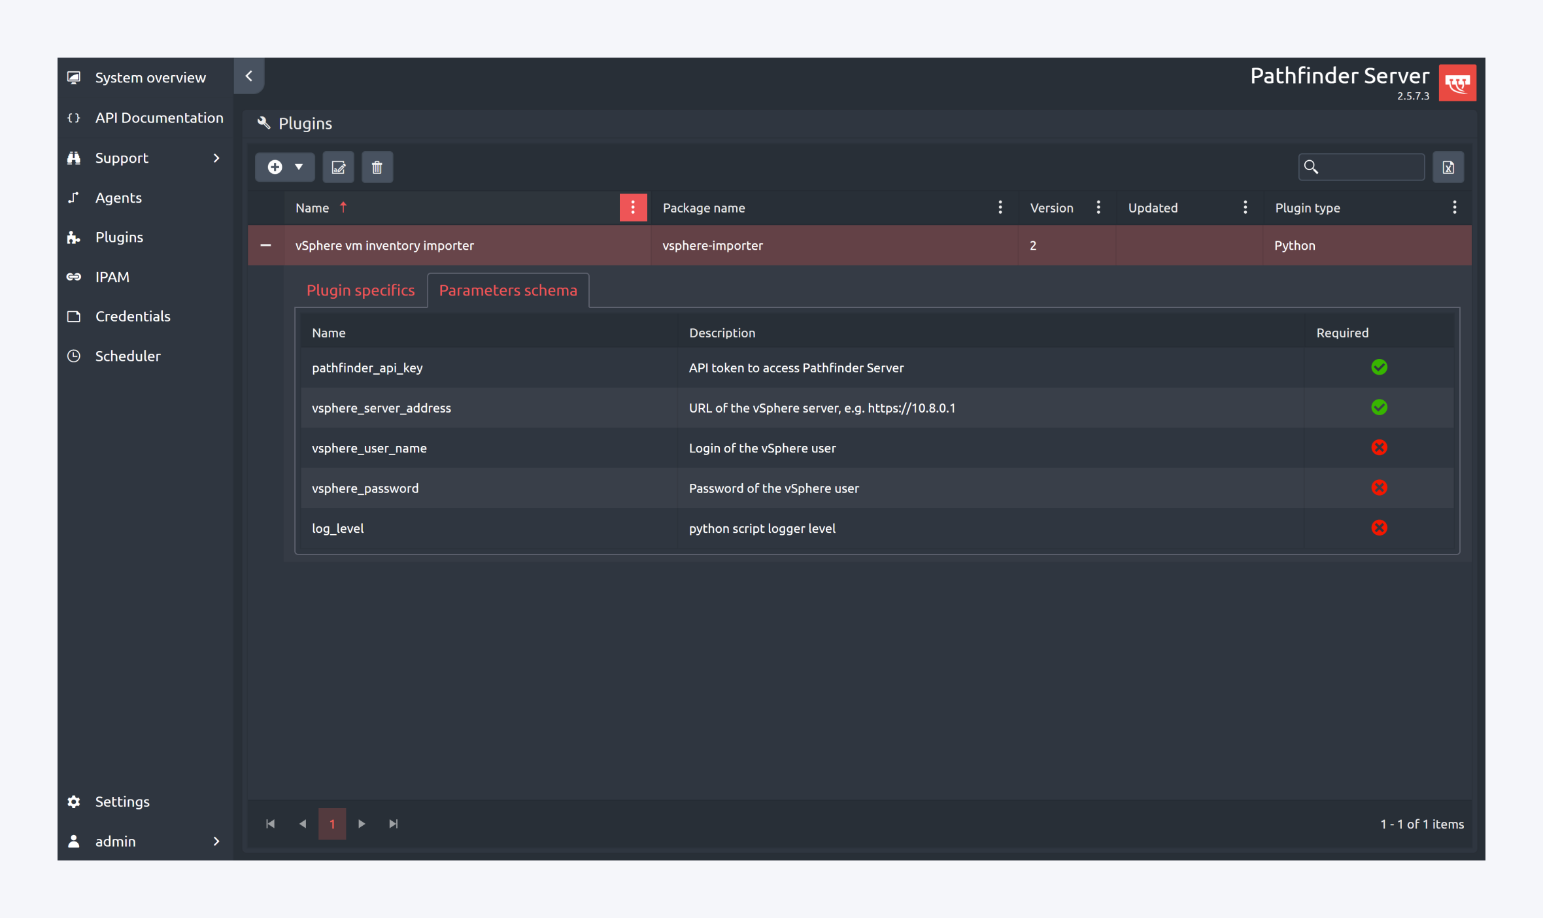Click the Pathfinder logo icon
The image size is (1543, 918).
point(1457,83)
